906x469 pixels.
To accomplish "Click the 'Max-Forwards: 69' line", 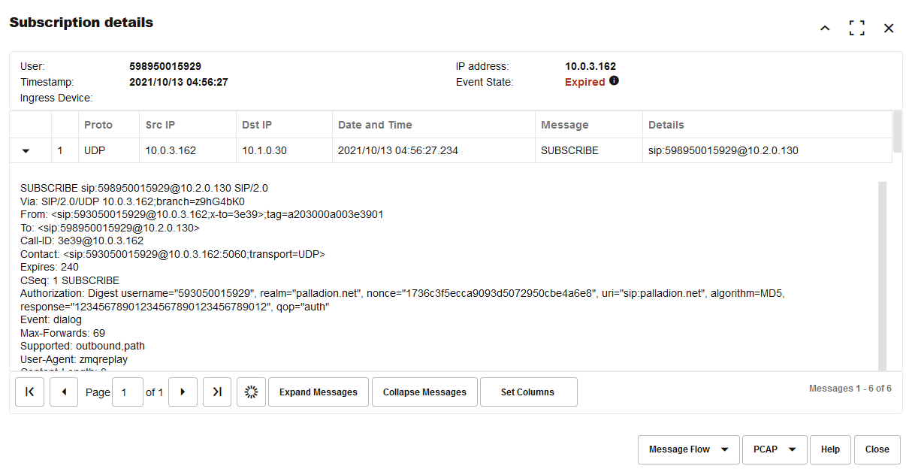I will (62, 333).
